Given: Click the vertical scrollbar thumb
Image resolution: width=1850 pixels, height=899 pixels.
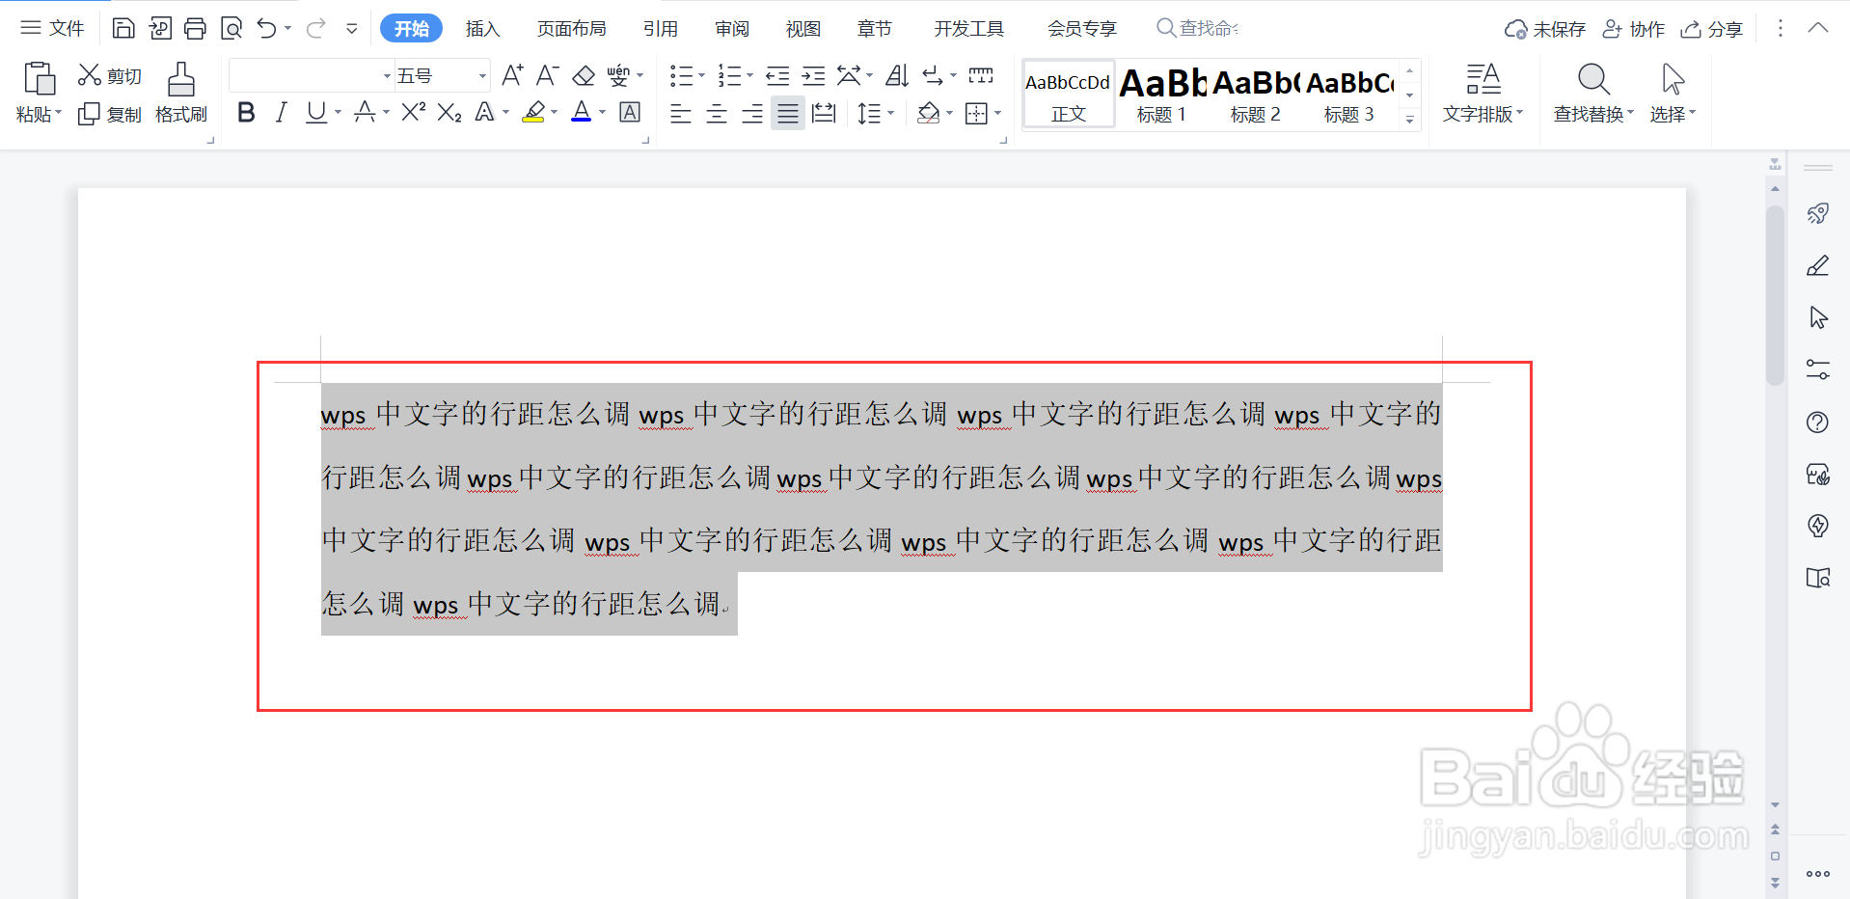Looking at the screenshot, I should 1775,294.
